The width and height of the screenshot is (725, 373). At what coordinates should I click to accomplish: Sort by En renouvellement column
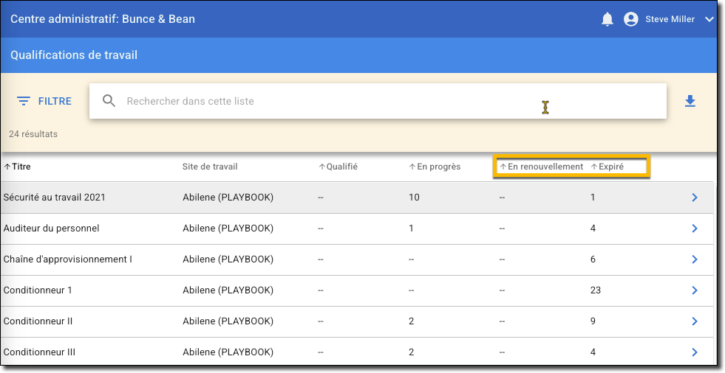point(542,167)
